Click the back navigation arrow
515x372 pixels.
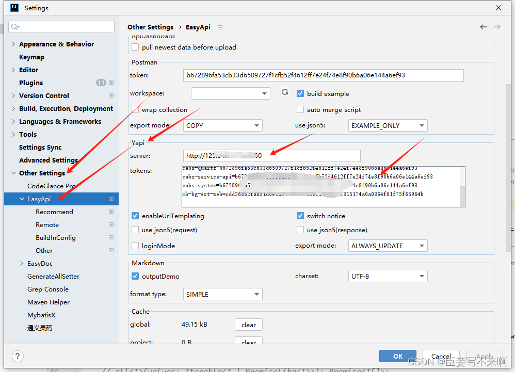483,27
